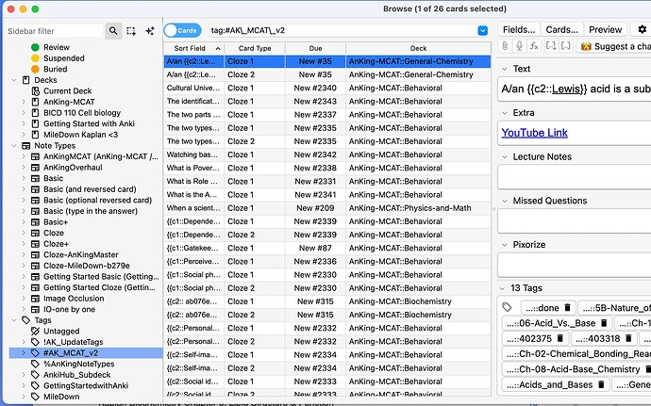
Task: Click the green Review state dot
Action: [x=35, y=47]
